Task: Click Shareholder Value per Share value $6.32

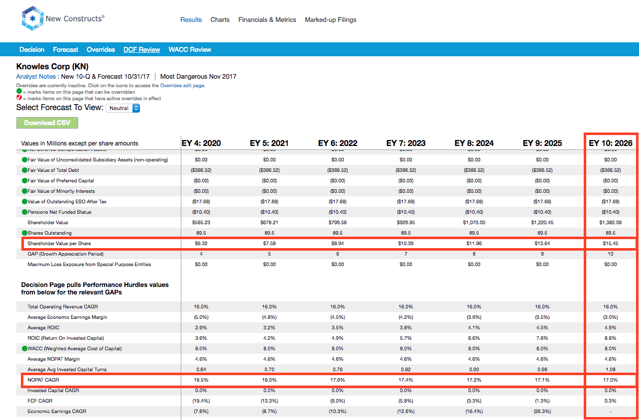Action: point(201,244)
